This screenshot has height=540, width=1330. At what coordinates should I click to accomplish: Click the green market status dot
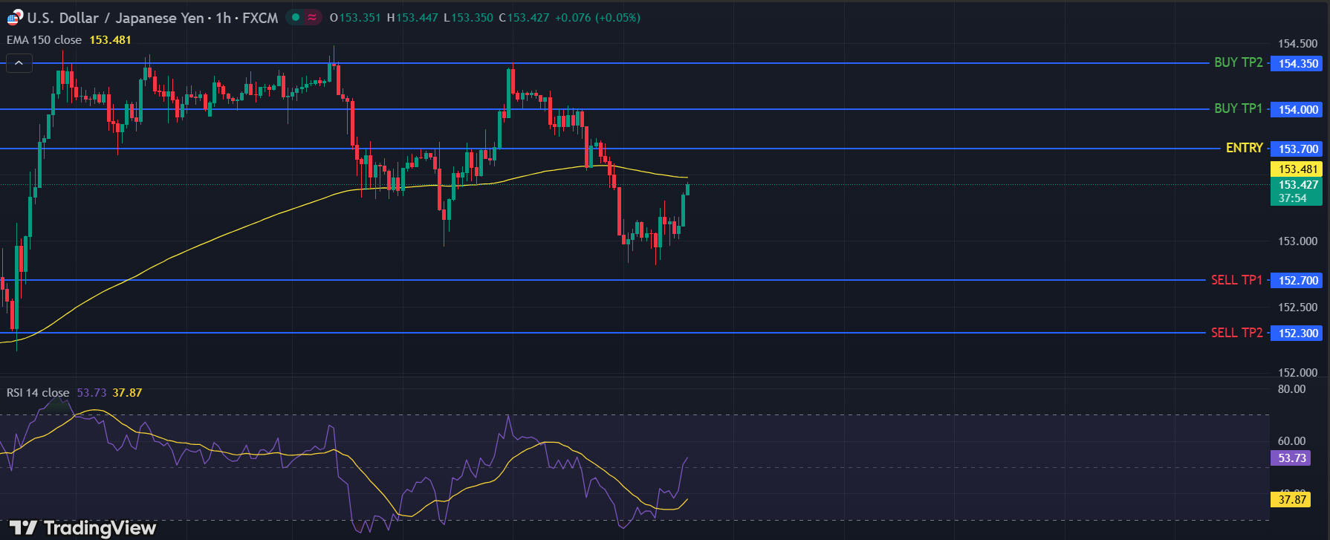pyautogui.click(x=296, y=17)
